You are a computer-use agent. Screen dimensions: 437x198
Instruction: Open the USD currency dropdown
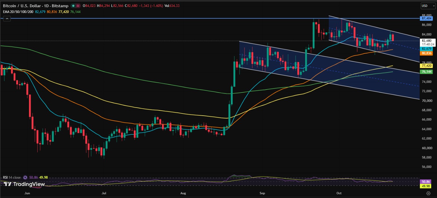click(x=428, y=5)
